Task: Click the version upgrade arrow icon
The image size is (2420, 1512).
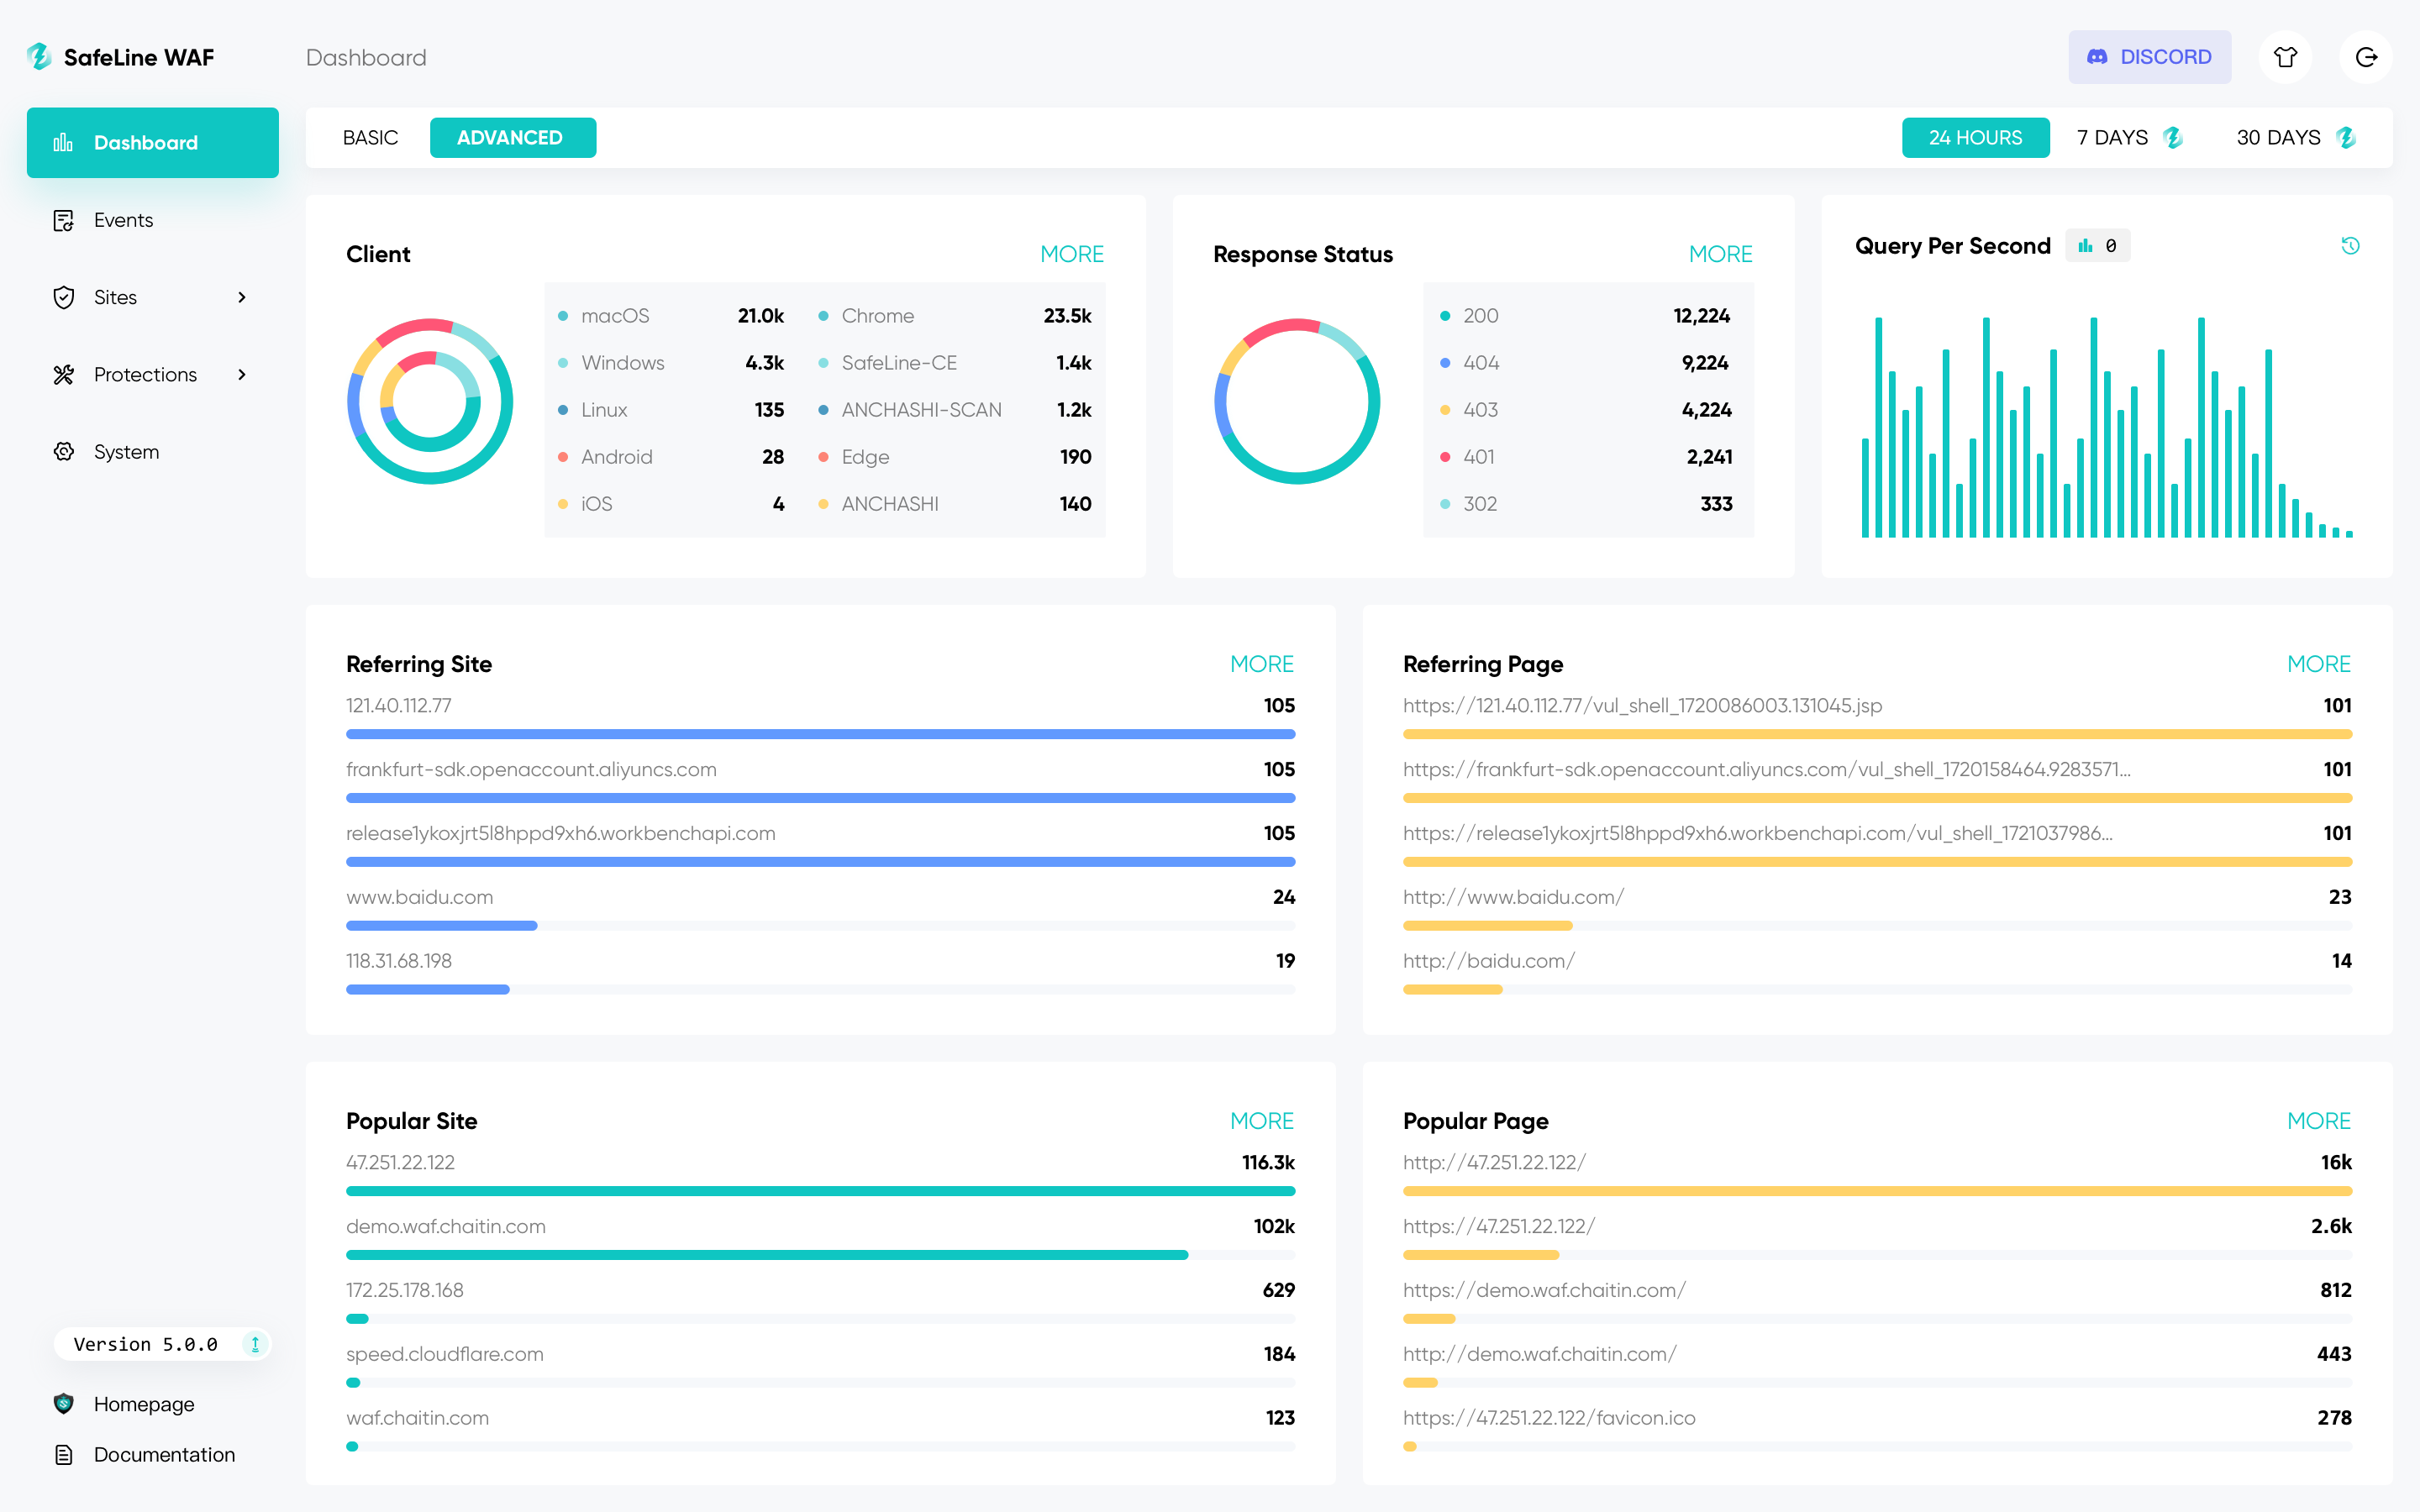Action: point(255,1344)
